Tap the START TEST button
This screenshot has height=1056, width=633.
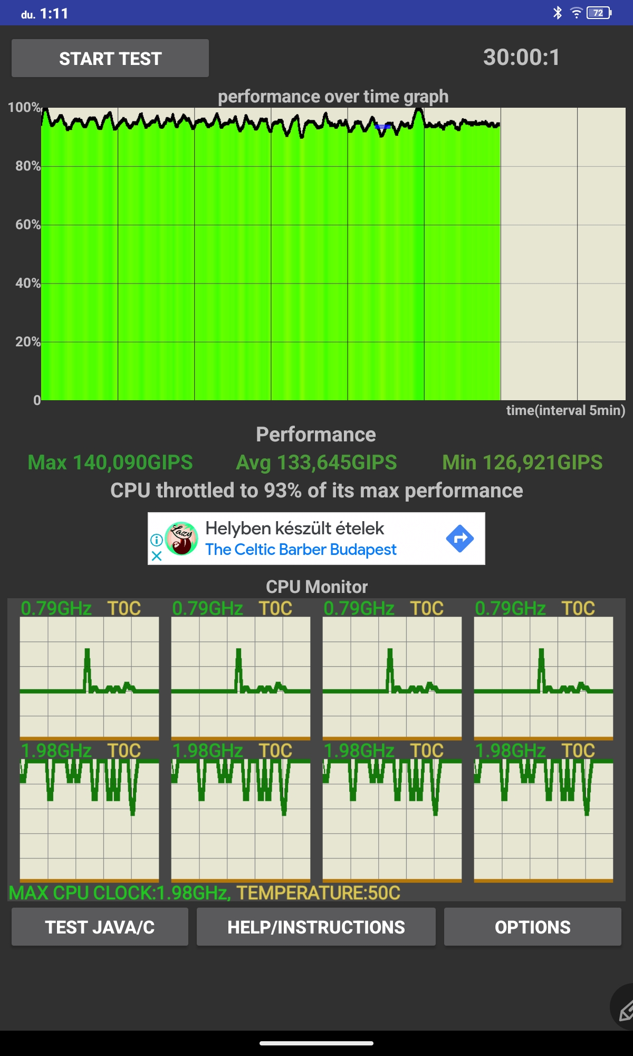pyautogui.click(x=110, y=58)
